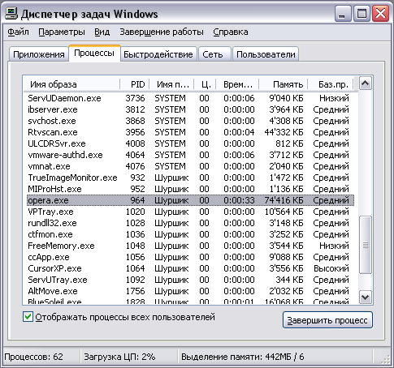394x368 pixels.
Task: Click the Завершить процесс button
Action: coord(327,320)
